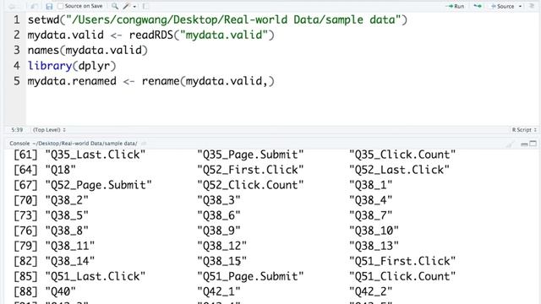
Task: Toggle the Source on Save checkbox
Action: 61,6
